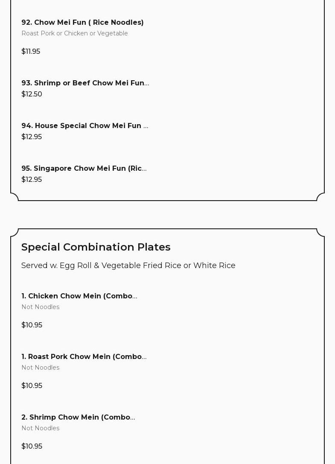Click Not Noodles under Chicken Chow Mein
The height and width of the screenshot is (464, 335).
tap(41, 307)
